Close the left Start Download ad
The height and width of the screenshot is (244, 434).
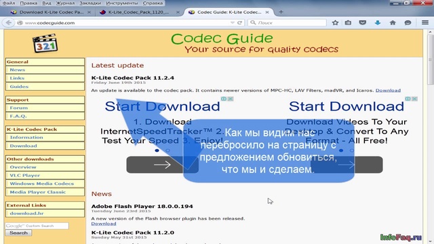click(231, 99)
